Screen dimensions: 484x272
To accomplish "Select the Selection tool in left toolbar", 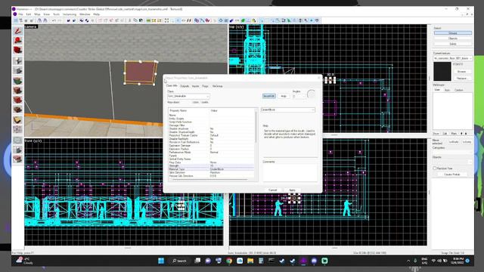I will tap(17, 31).
